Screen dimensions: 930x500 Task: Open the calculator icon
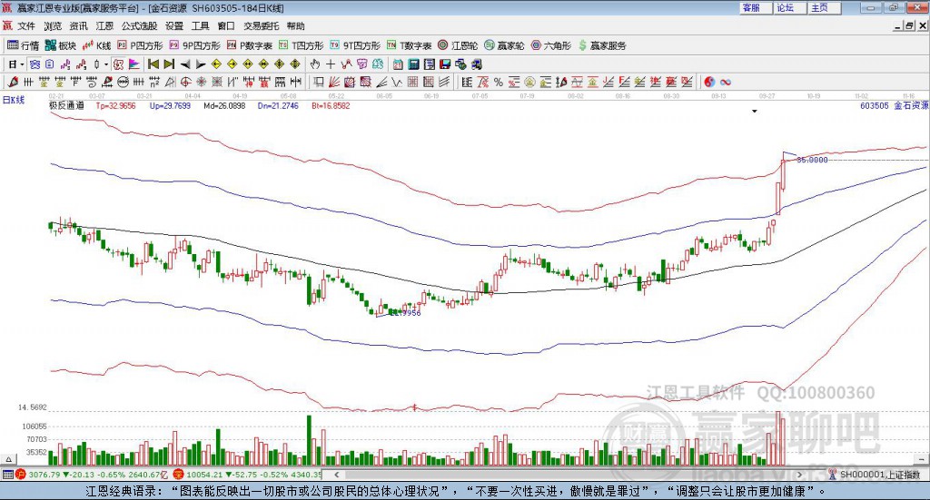pos(413,64)
